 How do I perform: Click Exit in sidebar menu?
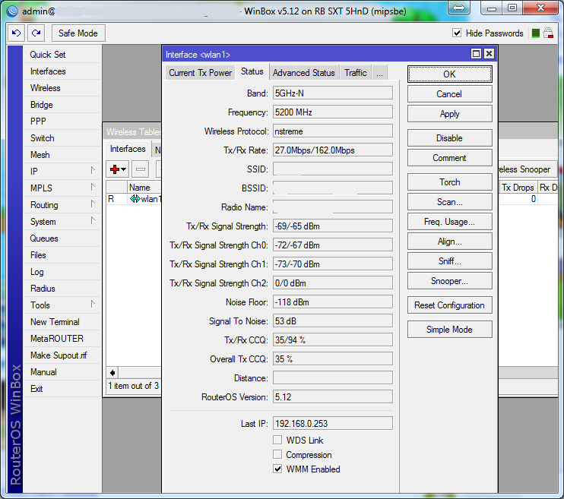(62, 389)
